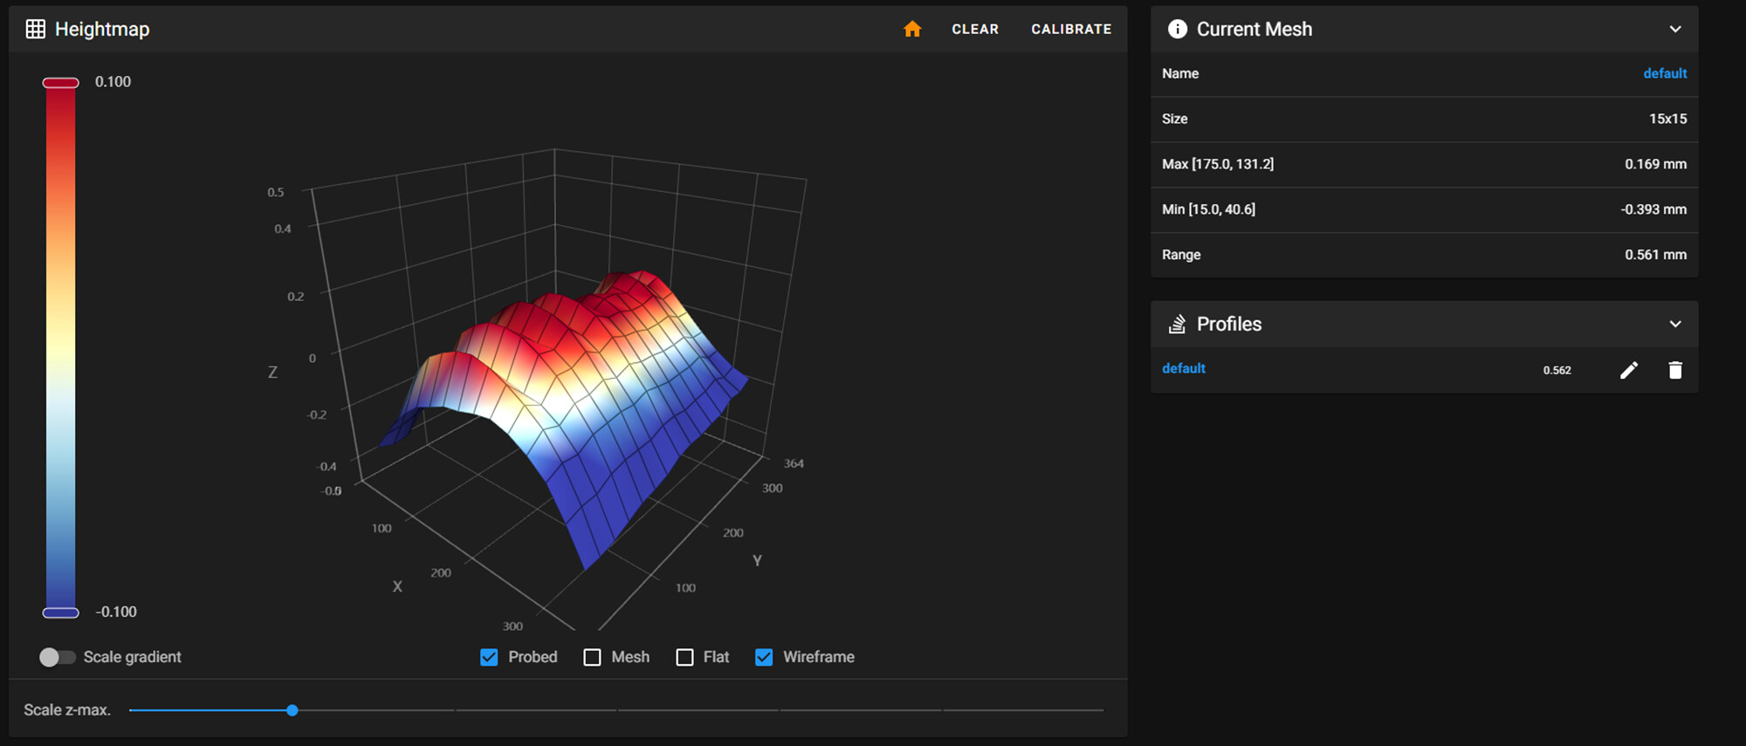Click the info icon next to Current Mesh
The width and height of the screenshot is (1746, 746).
(x=1178, y=29)
